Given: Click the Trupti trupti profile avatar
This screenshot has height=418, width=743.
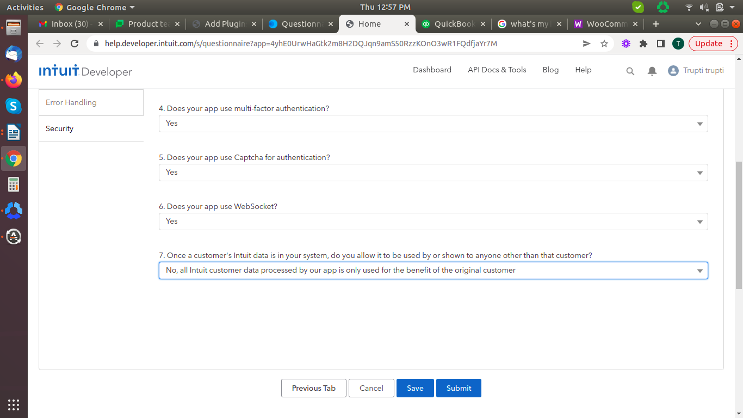Looking at the screenshot, I should (673, 71).
